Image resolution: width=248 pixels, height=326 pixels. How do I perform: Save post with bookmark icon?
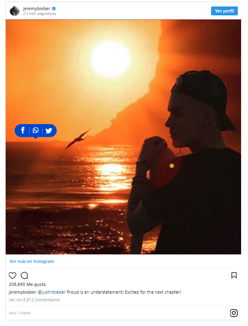(234, 275)
